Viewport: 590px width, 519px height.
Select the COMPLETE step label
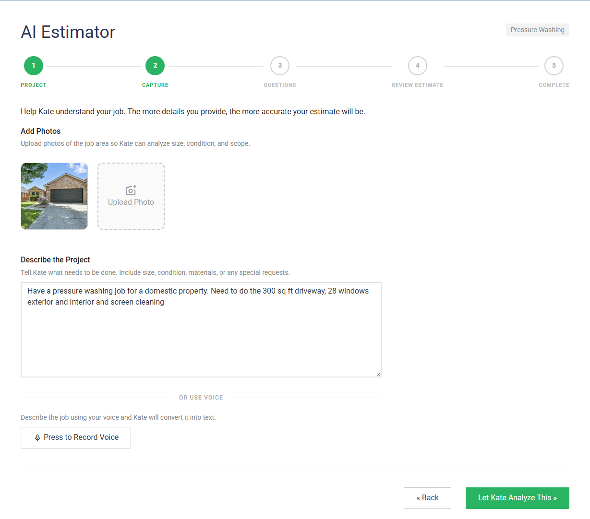554,85
